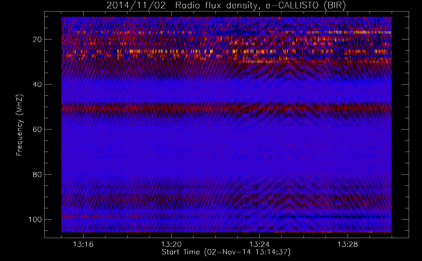Click the 60 MHz frequency tick label
The width and height of the screenshot is (422, 261).
click(37, 129)
